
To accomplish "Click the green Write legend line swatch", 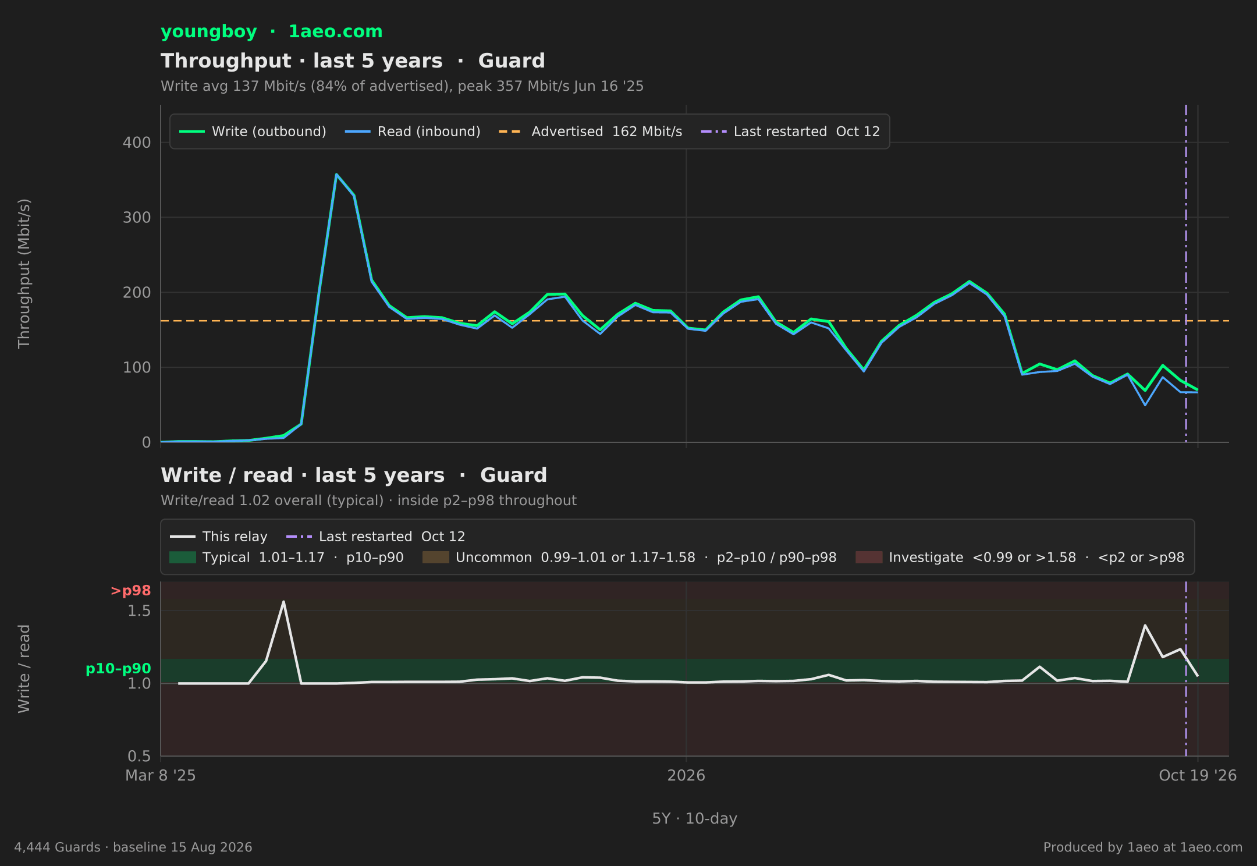I will (x=192, y=132).
